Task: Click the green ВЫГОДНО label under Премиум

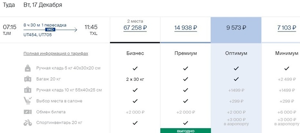Action: [185, 131]
